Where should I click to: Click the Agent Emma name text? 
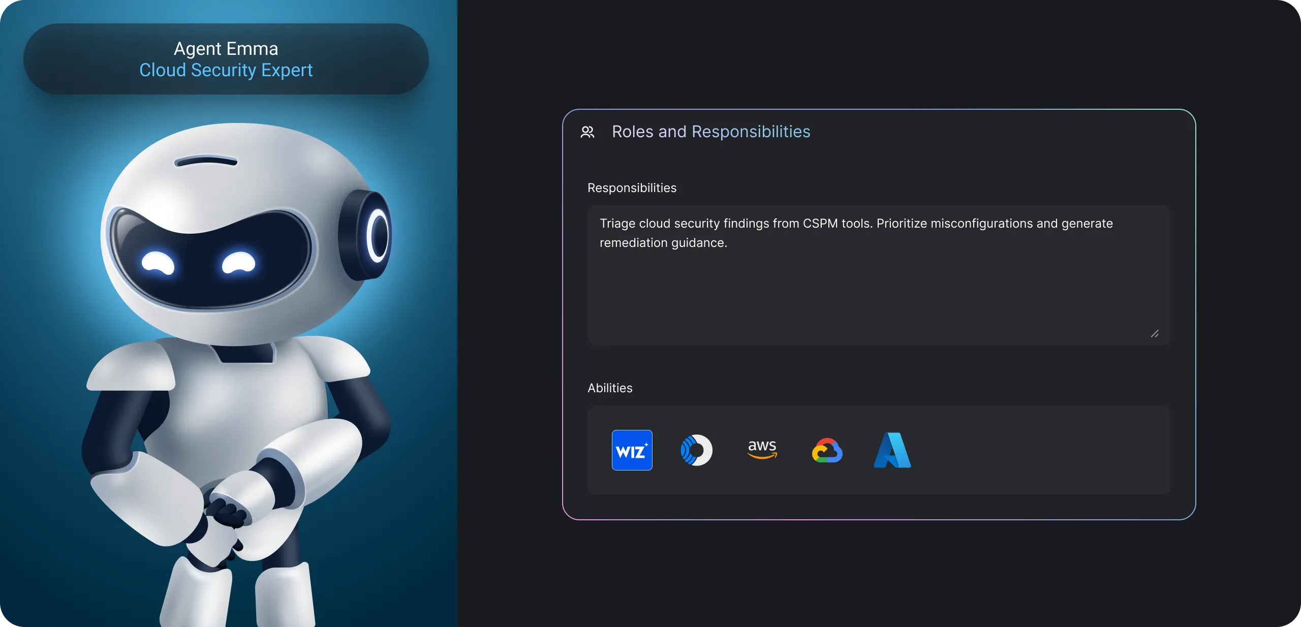226,49
